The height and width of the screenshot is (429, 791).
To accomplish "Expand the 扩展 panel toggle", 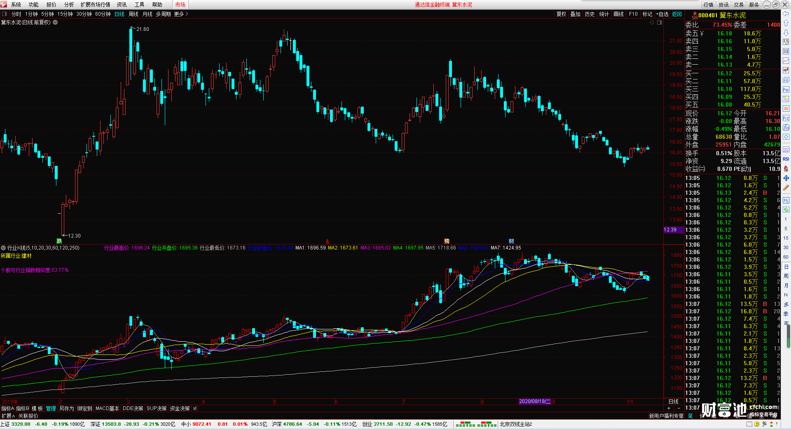I will (x=8, y=416).
